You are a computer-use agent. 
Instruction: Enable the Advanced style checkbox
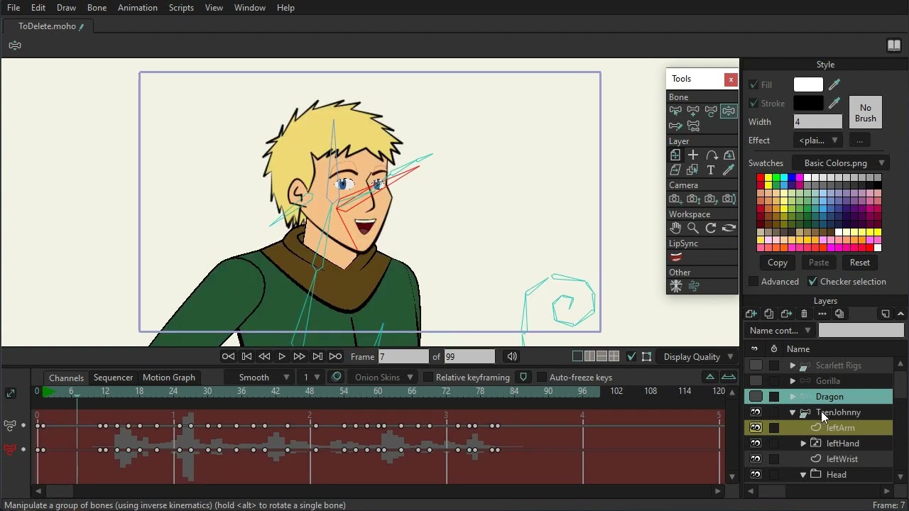click(x=753, y=282)
